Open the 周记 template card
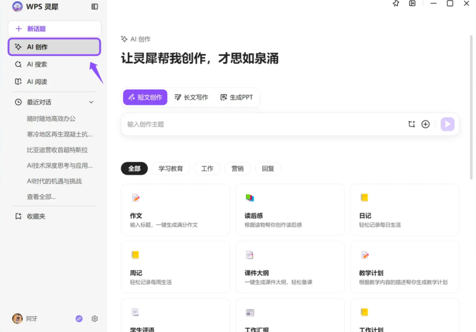 point(176,267)
